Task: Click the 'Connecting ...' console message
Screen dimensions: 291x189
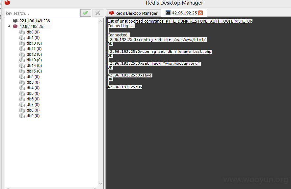Action: [120, 26]
